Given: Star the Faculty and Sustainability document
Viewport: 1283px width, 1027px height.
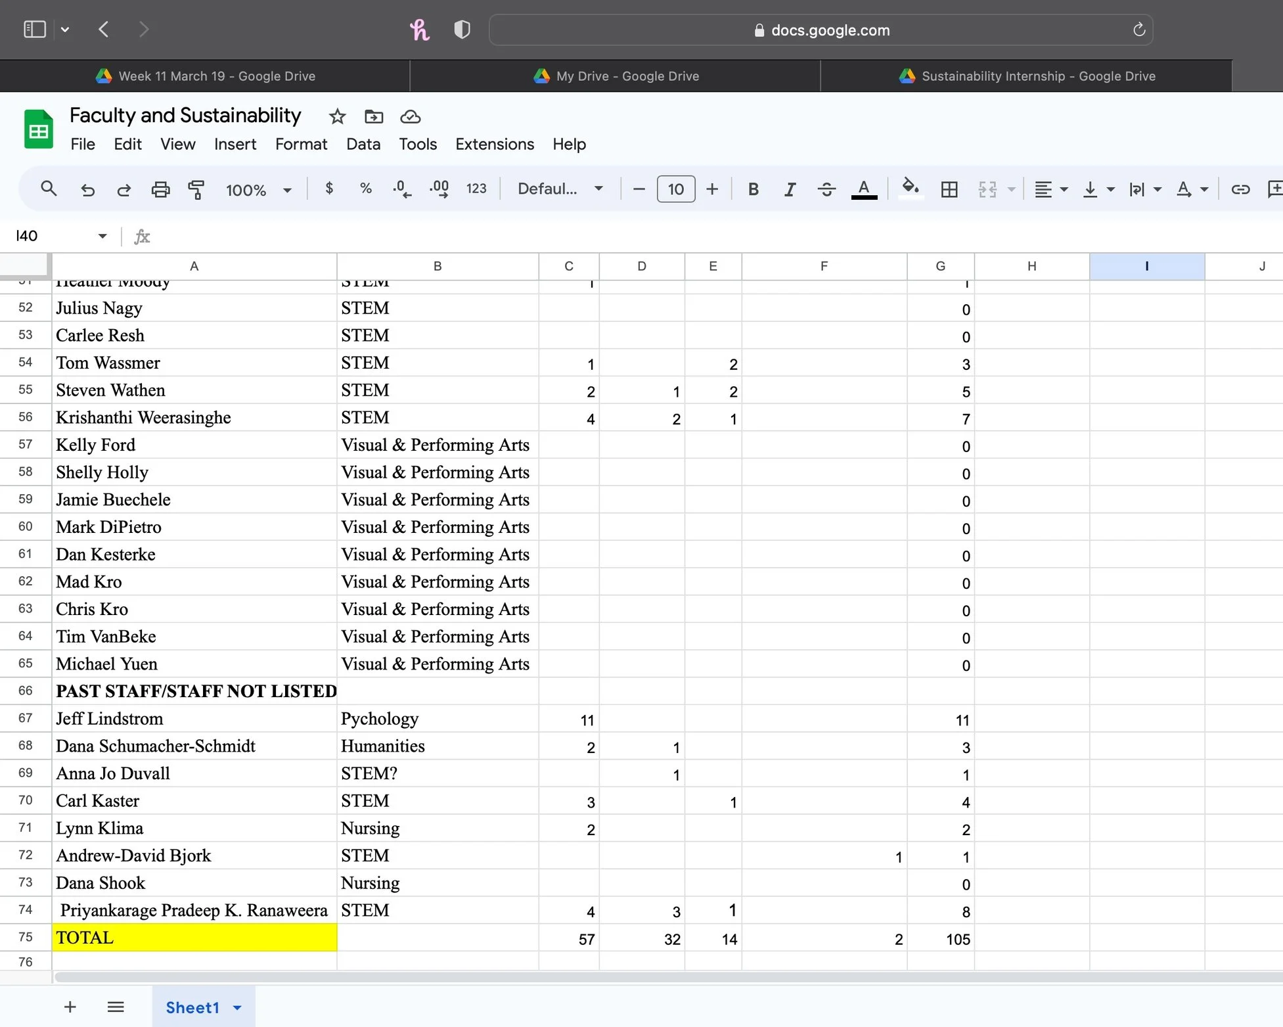Looking at the screenshot, I should [337, 116].
